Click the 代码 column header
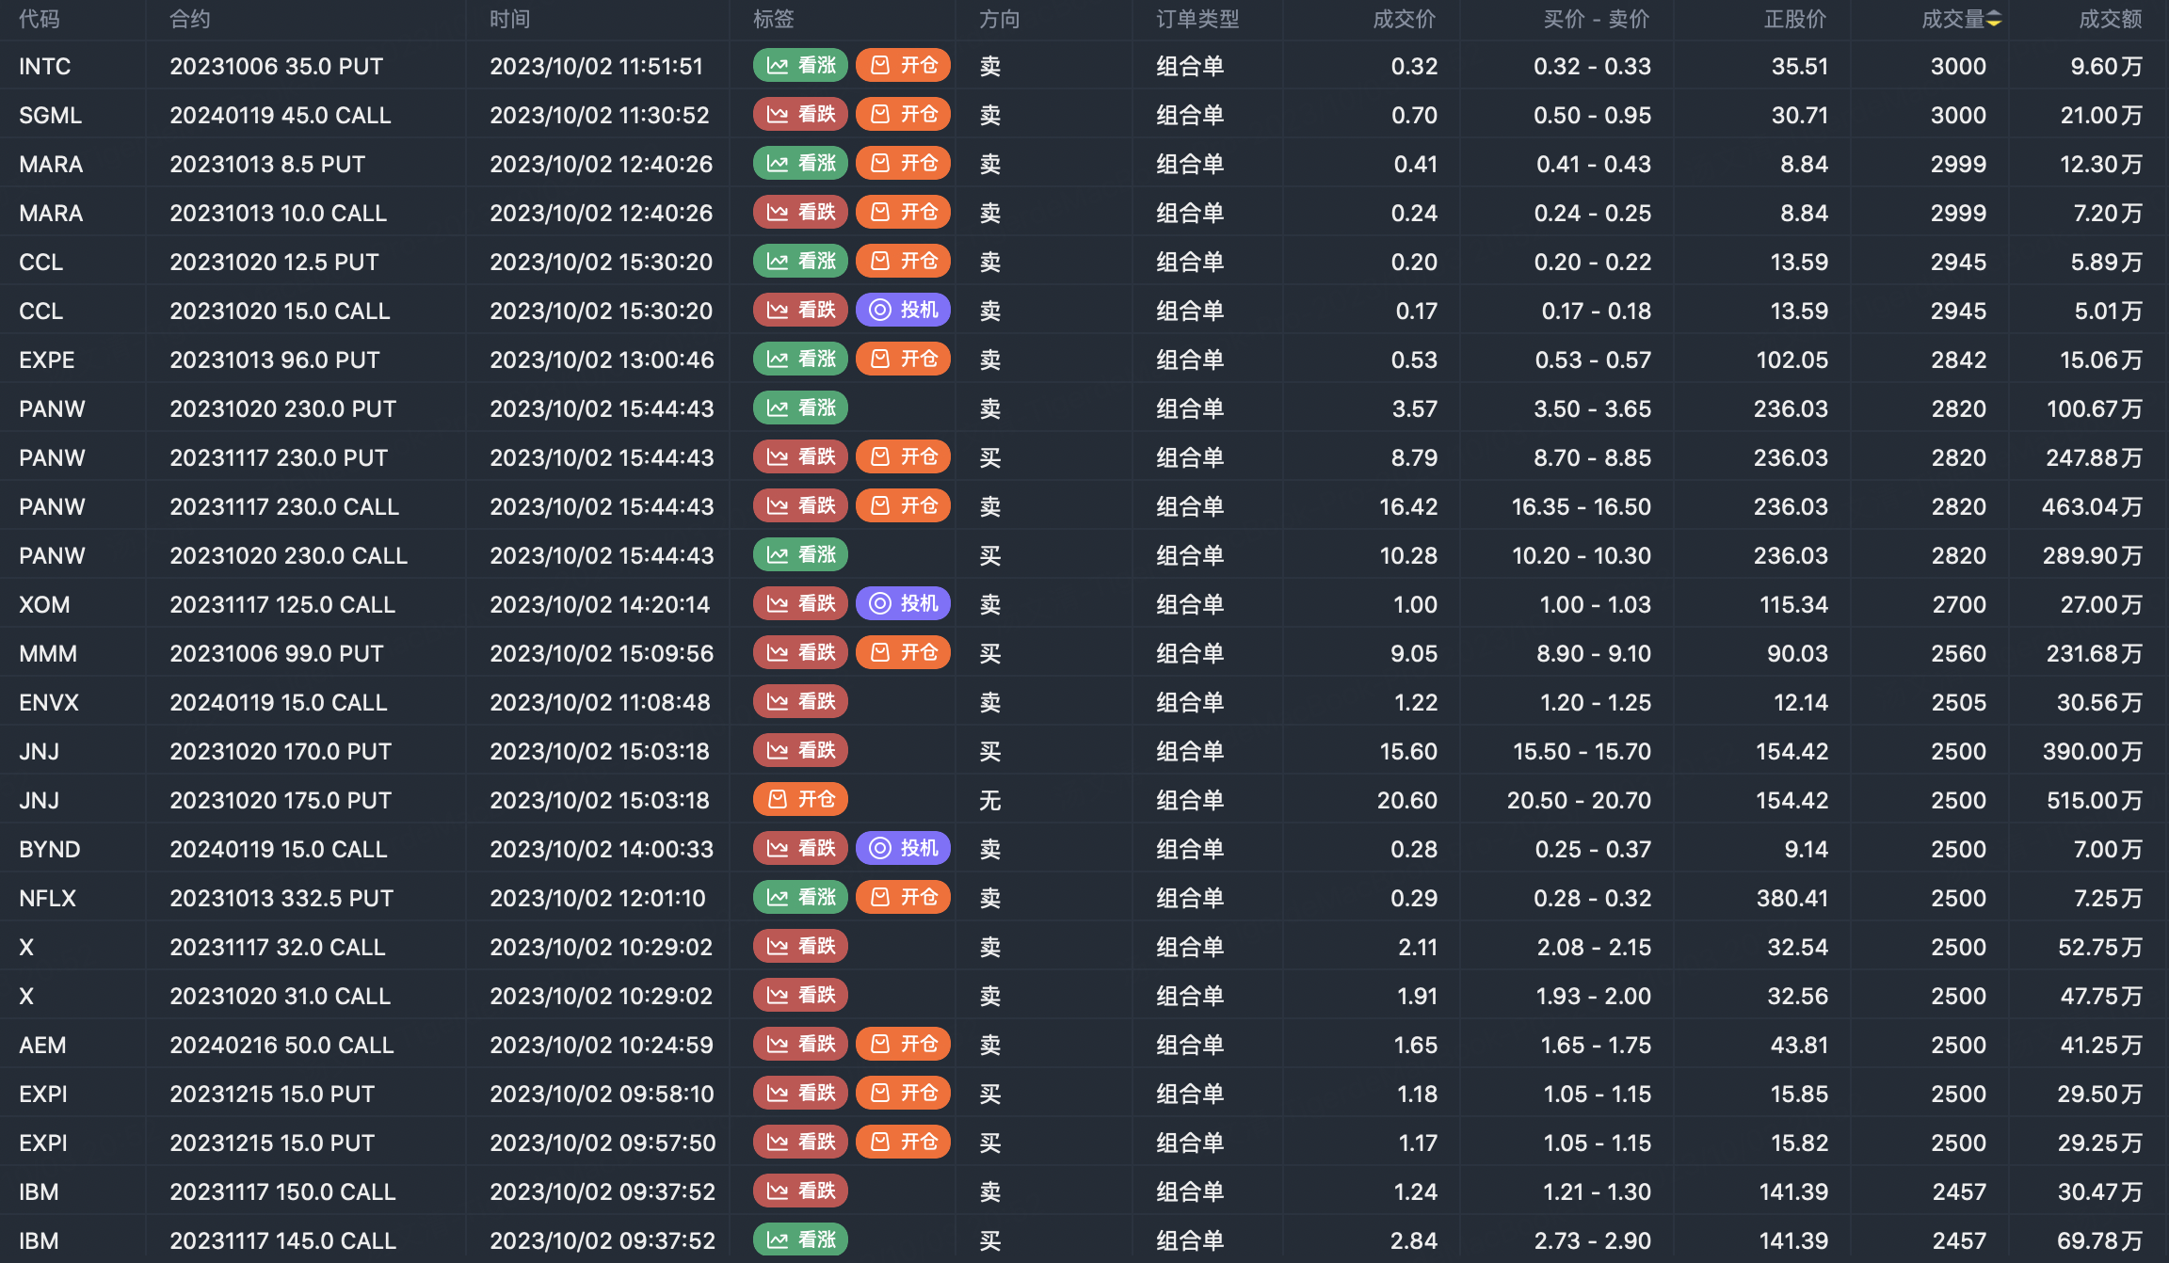 coord(39,20)
